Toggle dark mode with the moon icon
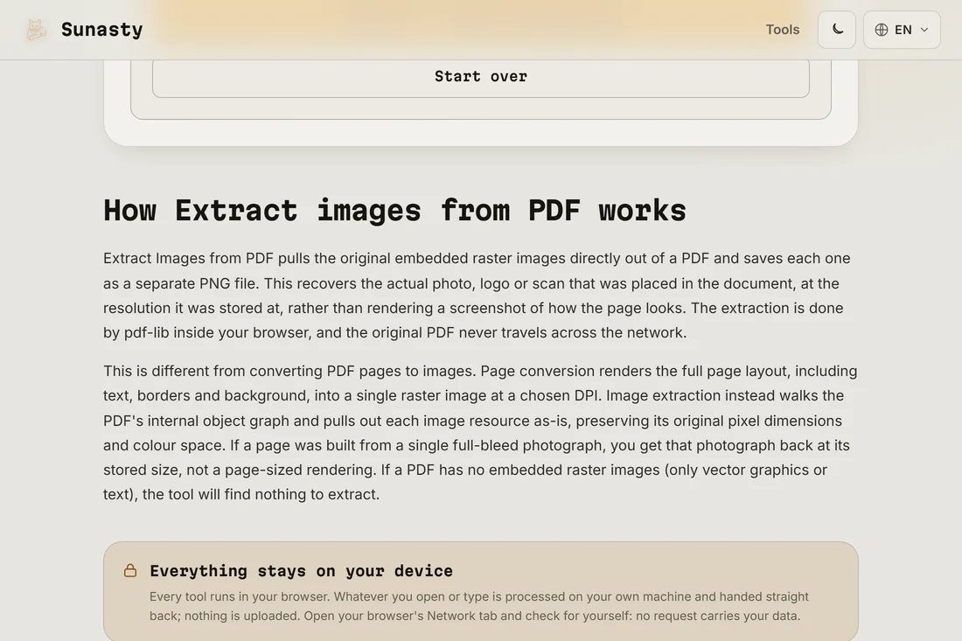The width and height of the screenshot is (962, 641). (x=837, y=30)
